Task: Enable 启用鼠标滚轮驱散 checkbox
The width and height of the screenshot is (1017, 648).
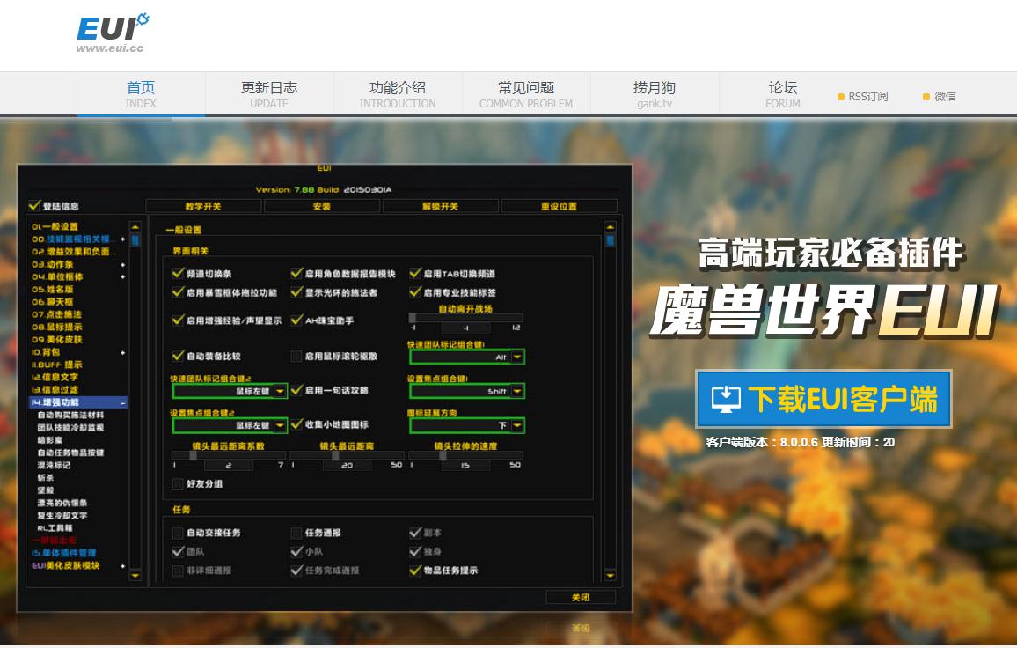Action: click(296, 356)
